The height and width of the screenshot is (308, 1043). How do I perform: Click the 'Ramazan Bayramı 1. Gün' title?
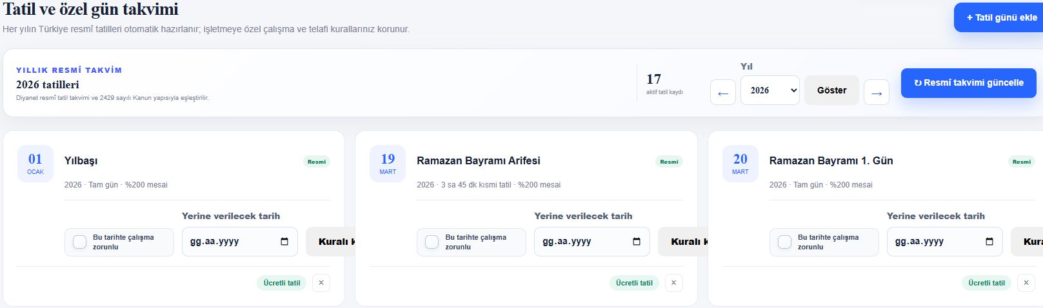[x=831, y=160]
